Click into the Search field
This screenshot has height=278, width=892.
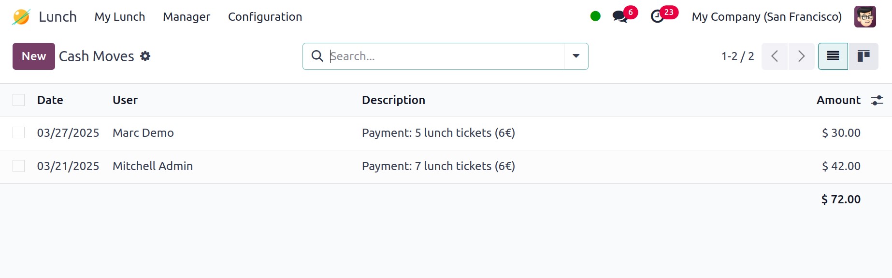coord(445,56)
